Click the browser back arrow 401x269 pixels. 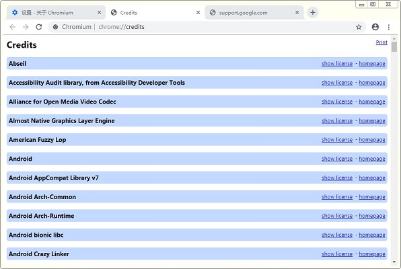tap(12, 27)
